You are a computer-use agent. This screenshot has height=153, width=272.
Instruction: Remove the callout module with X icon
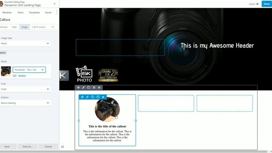coord(103,97)
